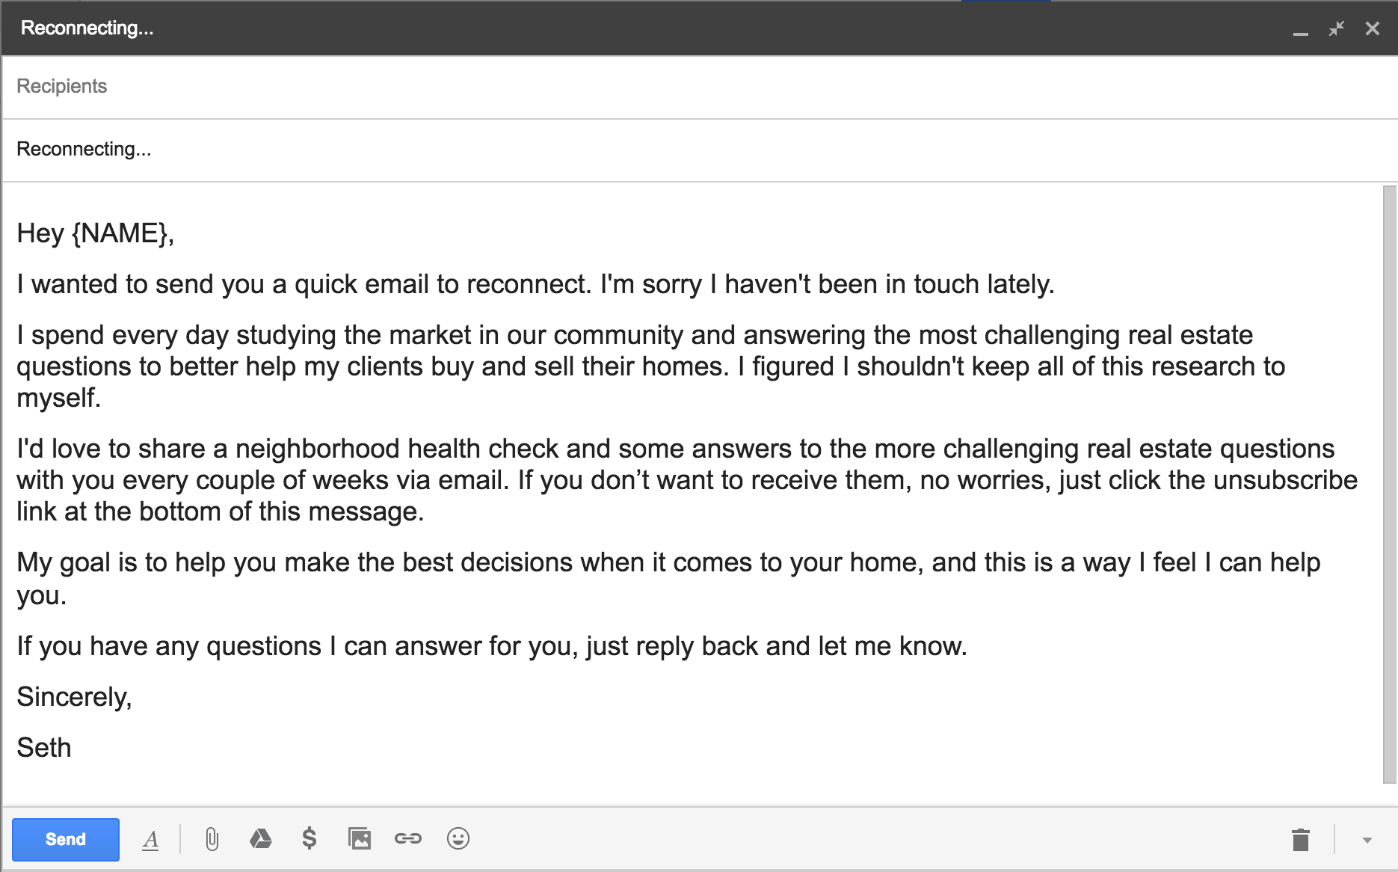Minimize the compose window

(x=1301, y=30)
